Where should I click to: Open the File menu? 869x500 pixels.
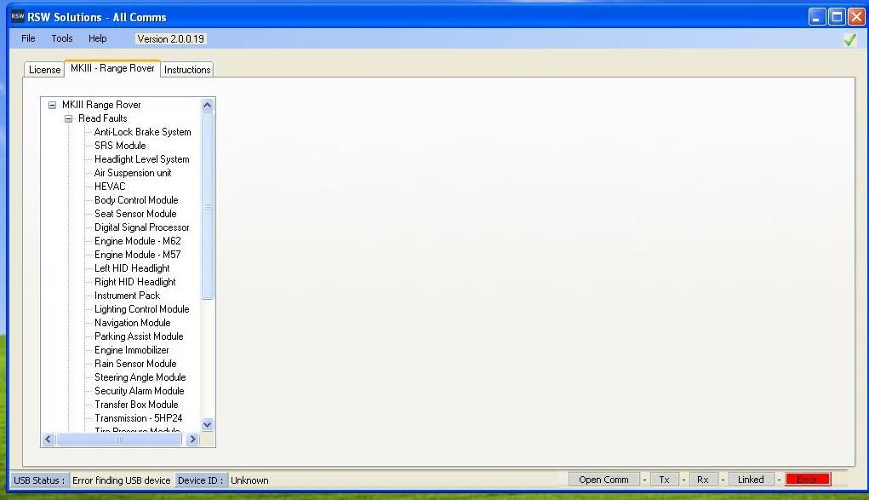pyautogui.click(x=28, y=38)
